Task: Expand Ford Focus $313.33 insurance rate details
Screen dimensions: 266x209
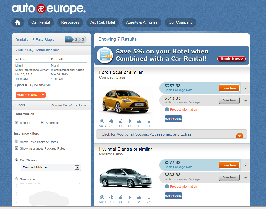Action: (x=245, y=101)
